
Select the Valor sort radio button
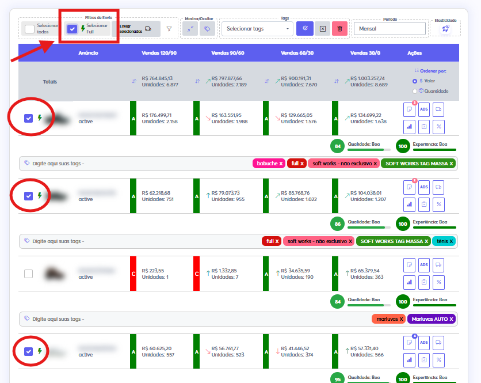pos(415,81)
